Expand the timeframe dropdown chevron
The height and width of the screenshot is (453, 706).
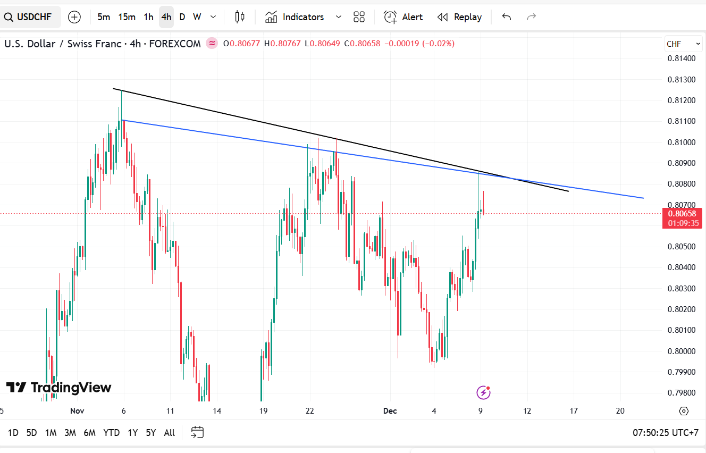(x=212, y=16)
